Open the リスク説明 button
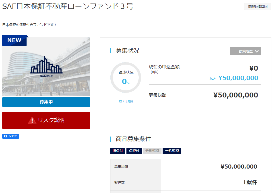 click(46, 120)
